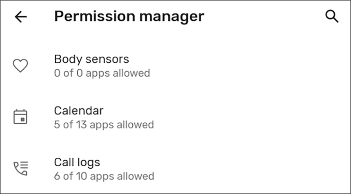
Task: Click the "Permission manager" title
Action: click(x=129, y=17)
